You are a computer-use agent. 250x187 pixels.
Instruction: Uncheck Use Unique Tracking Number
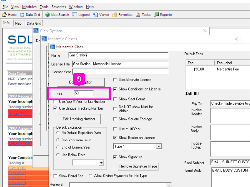pos(55,108)
